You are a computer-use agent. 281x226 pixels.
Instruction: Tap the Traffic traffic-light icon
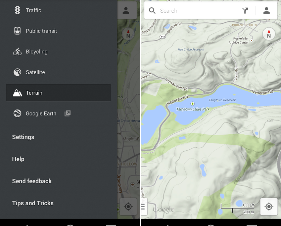click(17, 10)
